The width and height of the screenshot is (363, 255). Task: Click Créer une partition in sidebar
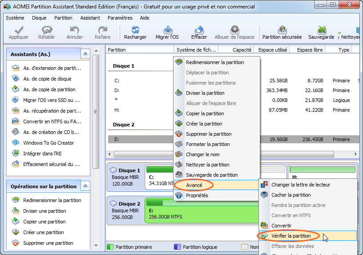pyautogui.click(x=38, y=232)
